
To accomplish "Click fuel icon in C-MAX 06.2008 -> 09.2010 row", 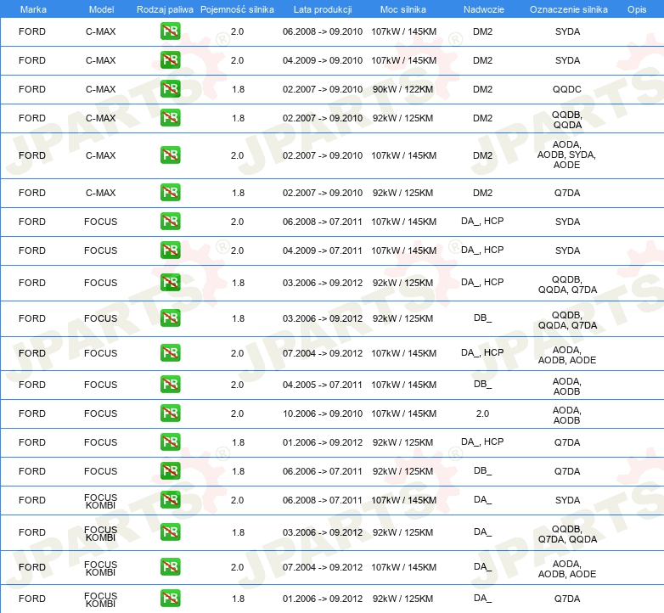I will pyautogui.click(x=170, y=31).
